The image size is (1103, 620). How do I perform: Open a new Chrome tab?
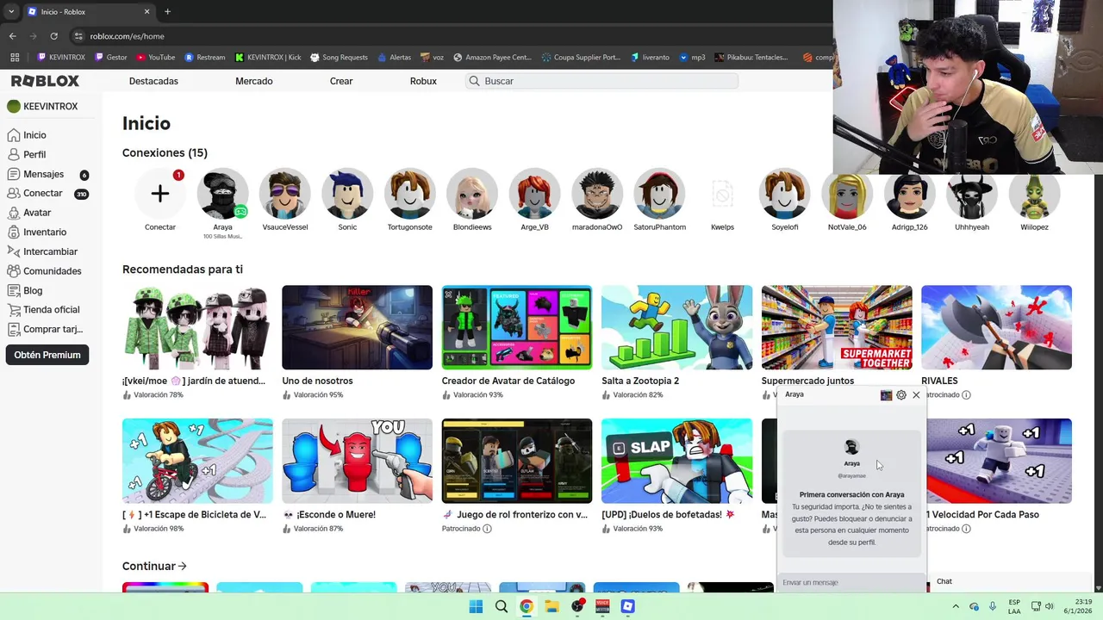tap(167, 12)
